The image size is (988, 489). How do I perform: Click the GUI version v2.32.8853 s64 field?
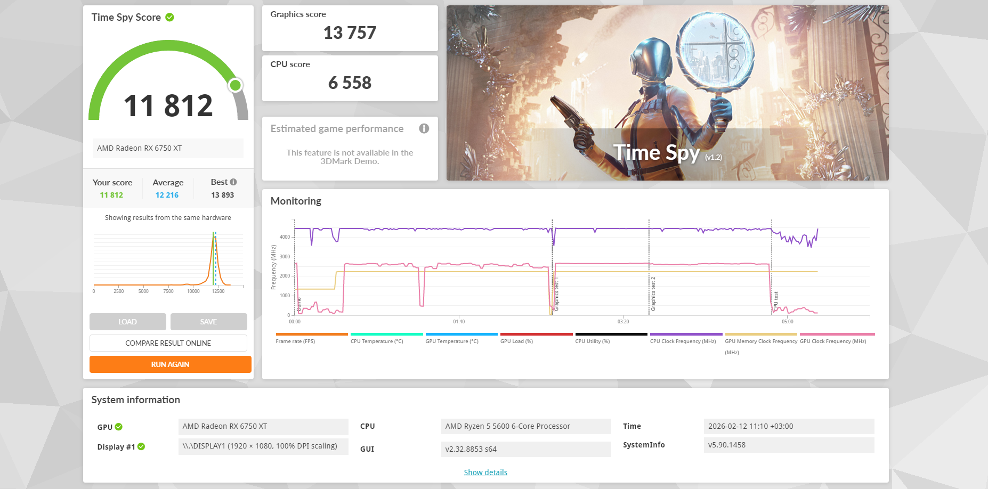click(526, 449)
